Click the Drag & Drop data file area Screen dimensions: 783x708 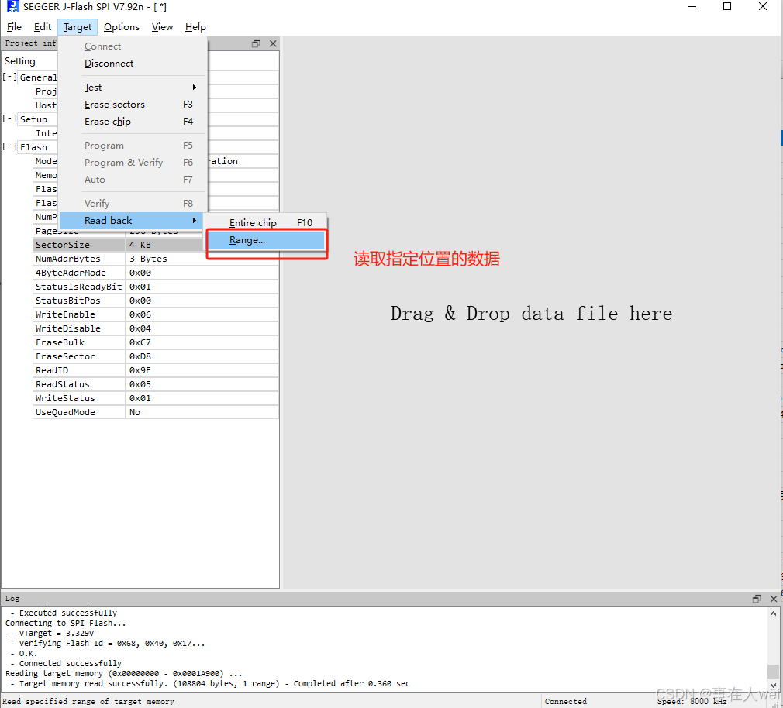(x=531, y=314)
